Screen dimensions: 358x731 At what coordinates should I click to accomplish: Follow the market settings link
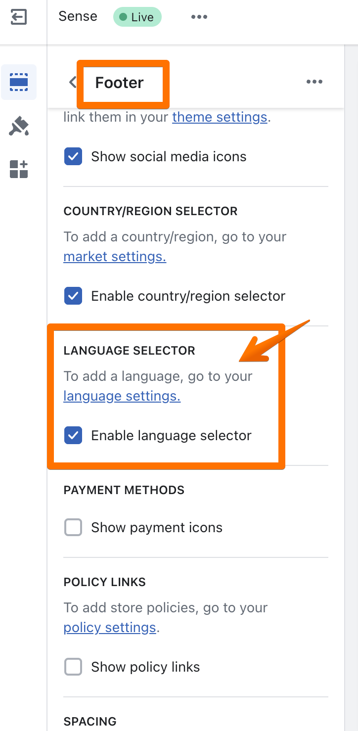(x=115, y=257)
